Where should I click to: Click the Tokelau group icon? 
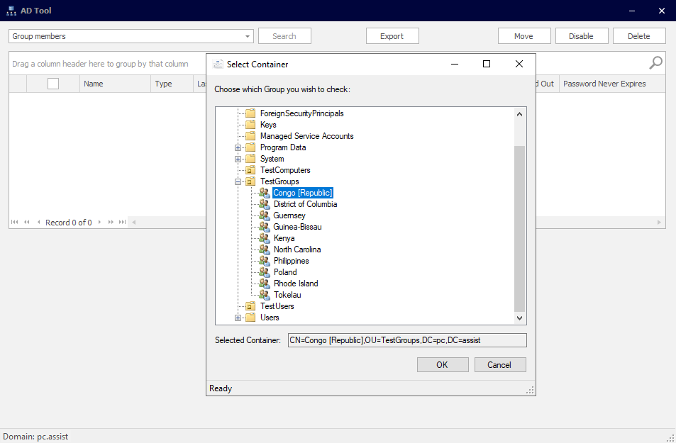(264, 295)
